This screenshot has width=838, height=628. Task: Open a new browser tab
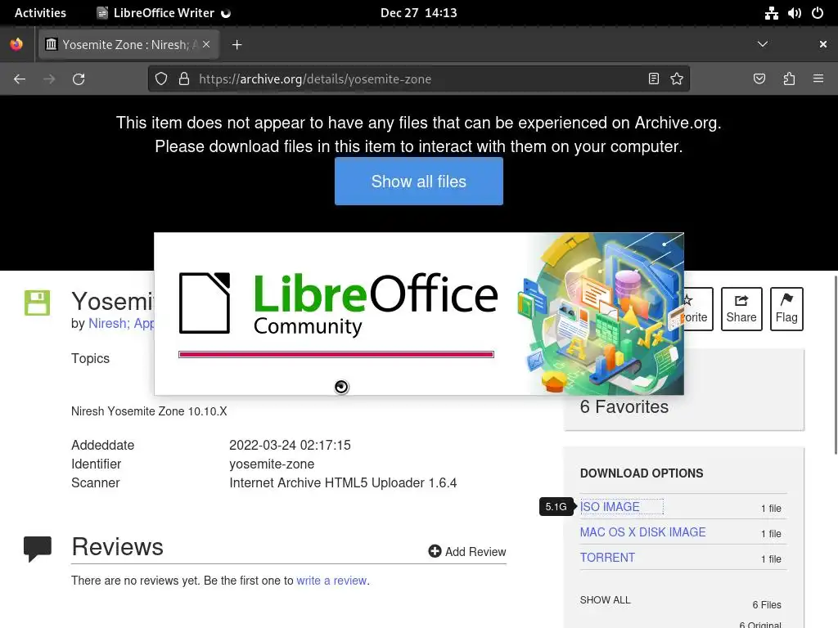(x=237, y=45)
